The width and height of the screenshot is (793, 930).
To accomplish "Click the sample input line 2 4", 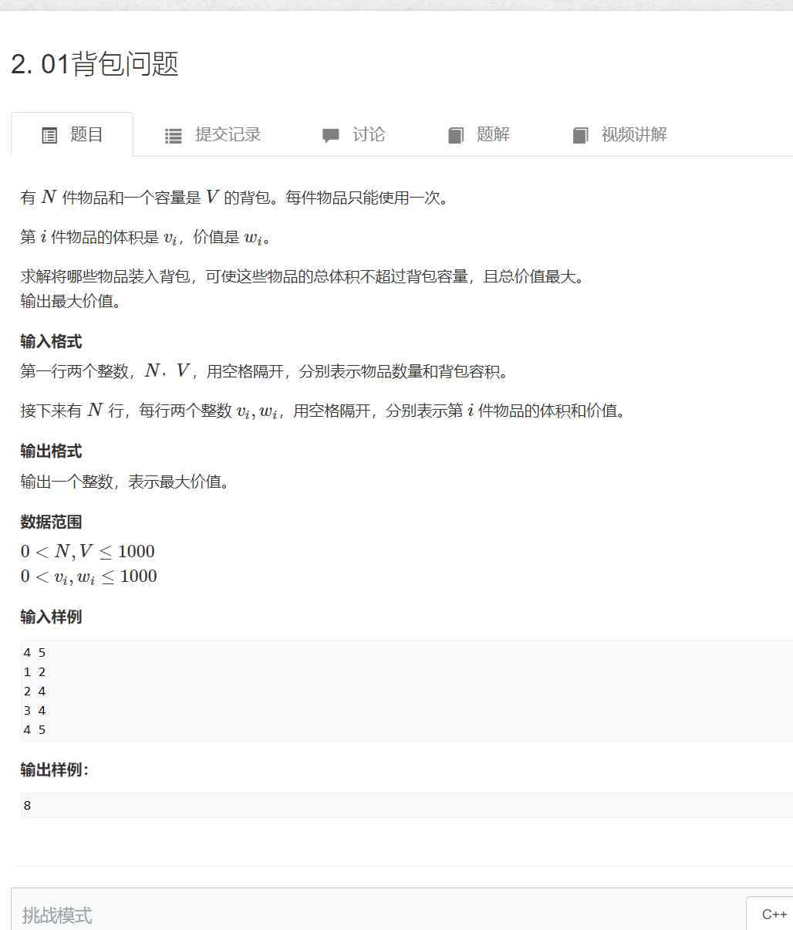I will [35, 692].
